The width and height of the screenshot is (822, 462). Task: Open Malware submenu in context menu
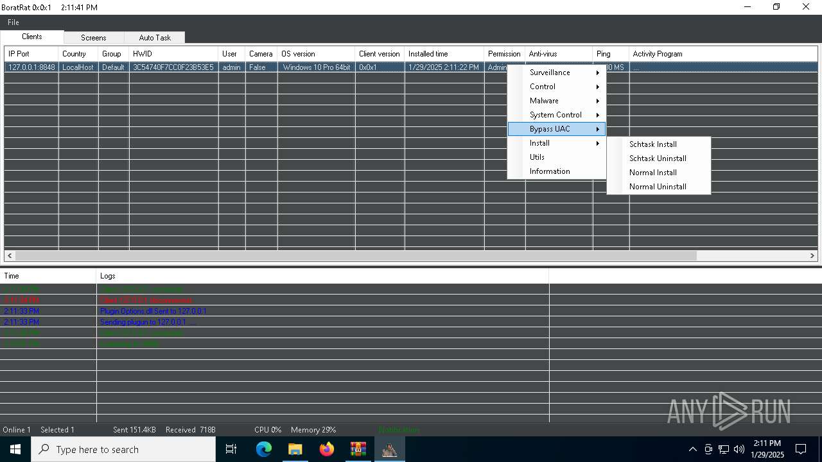(x=556, y=101)
